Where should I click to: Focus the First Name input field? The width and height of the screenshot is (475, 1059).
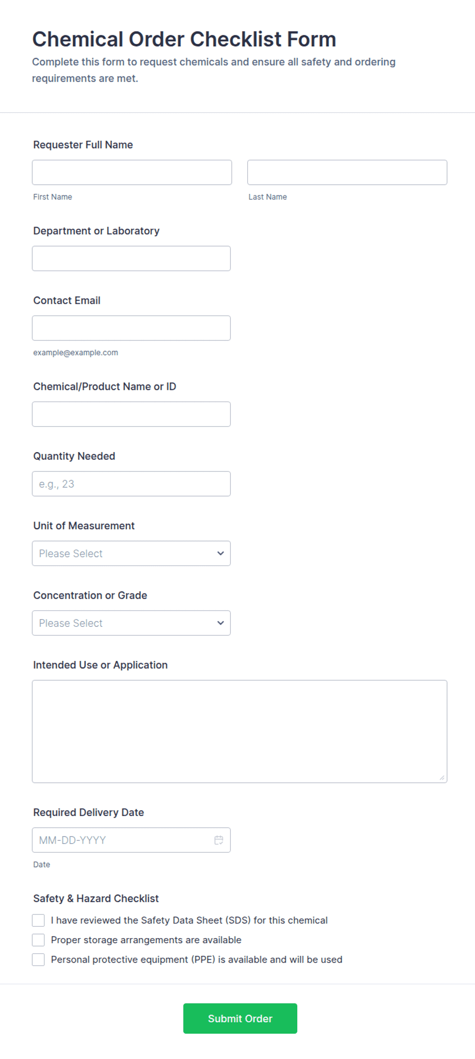[132, 173]
